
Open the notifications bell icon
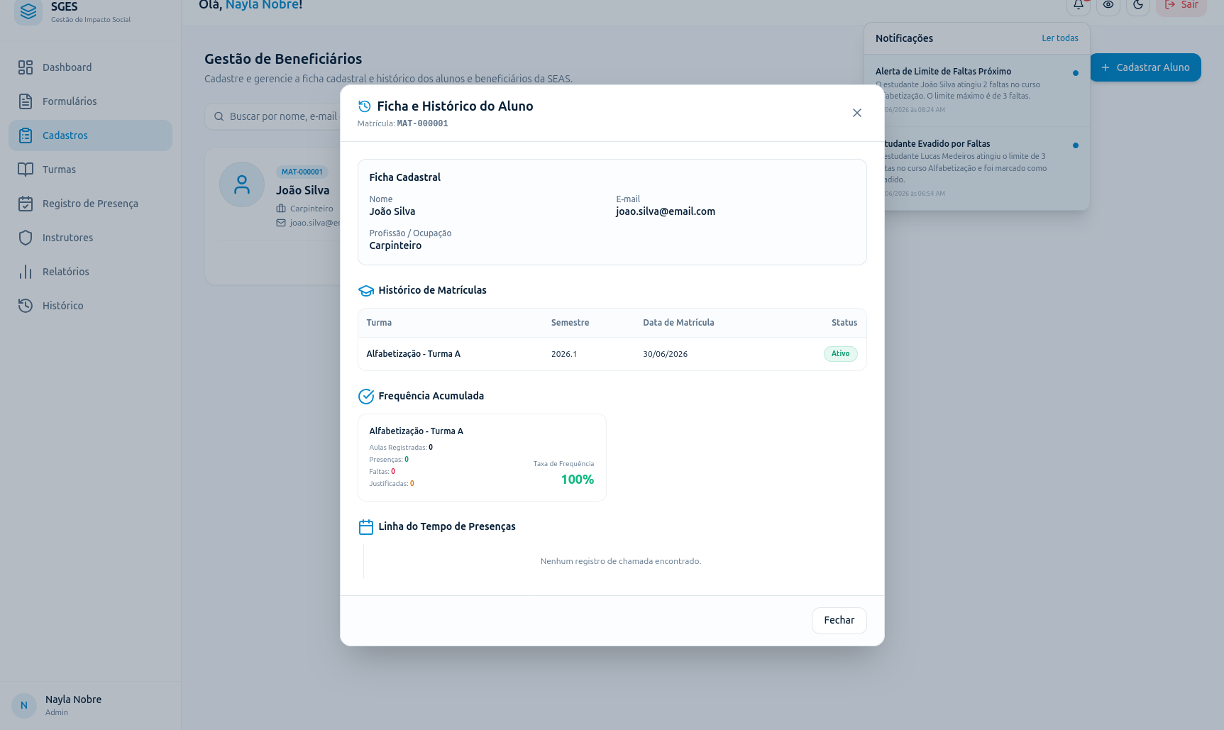point(1078,5)
